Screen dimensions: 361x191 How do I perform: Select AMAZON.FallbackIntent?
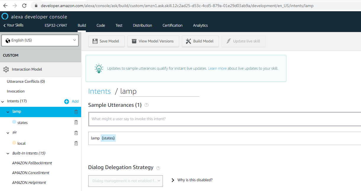pos(32,163)
